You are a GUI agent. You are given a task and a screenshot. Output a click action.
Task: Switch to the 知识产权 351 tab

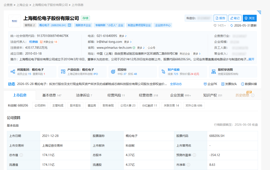(213, 95)
